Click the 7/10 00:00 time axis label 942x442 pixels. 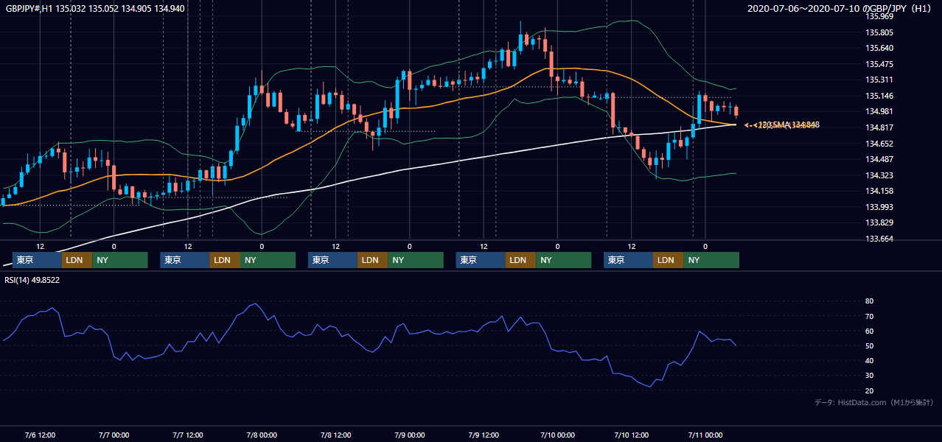(x=557, y=435)
